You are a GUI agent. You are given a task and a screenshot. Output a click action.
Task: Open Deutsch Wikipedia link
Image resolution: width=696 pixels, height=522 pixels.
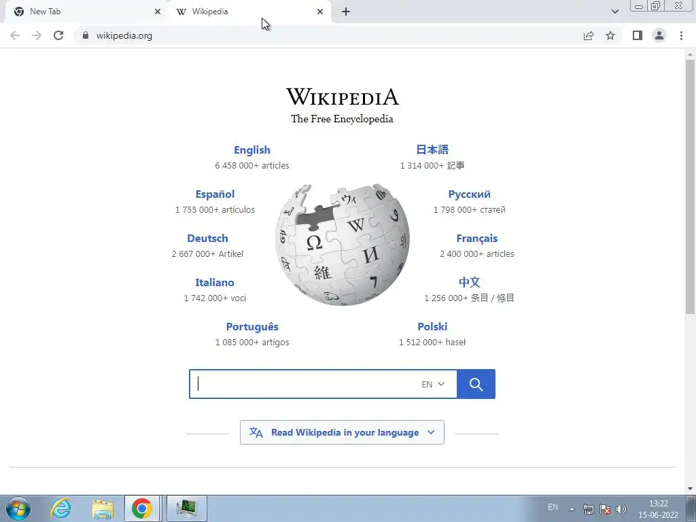click(208, 239)
